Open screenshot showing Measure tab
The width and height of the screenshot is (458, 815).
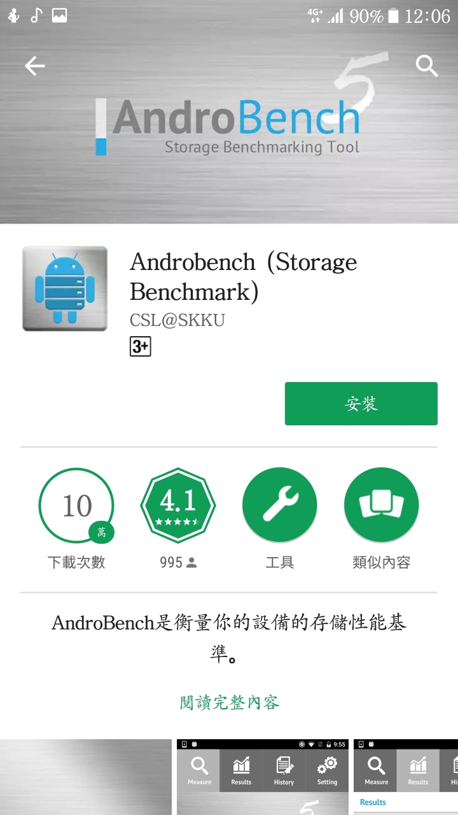(x=263, y=777)
